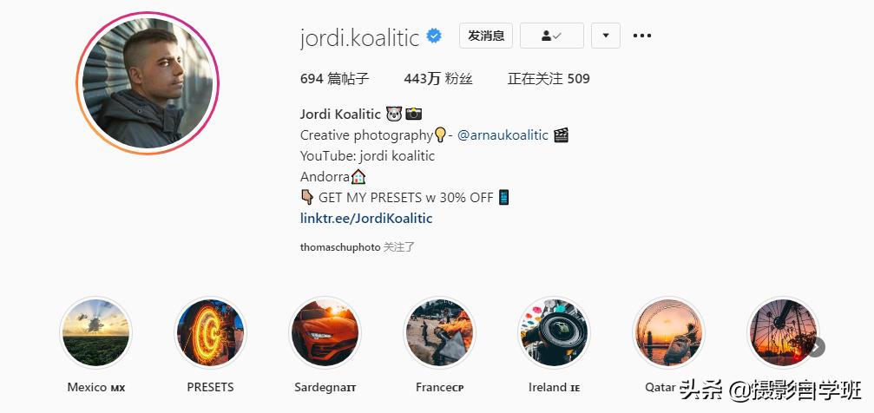Viewport: 874px width, 413px height.
Task: Open the Ireland highlight with camera lens
Action: click(554, 332)
